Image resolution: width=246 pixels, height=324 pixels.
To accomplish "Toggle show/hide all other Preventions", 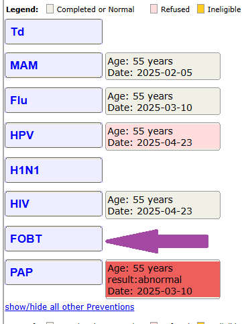I will tap(70, 307).
